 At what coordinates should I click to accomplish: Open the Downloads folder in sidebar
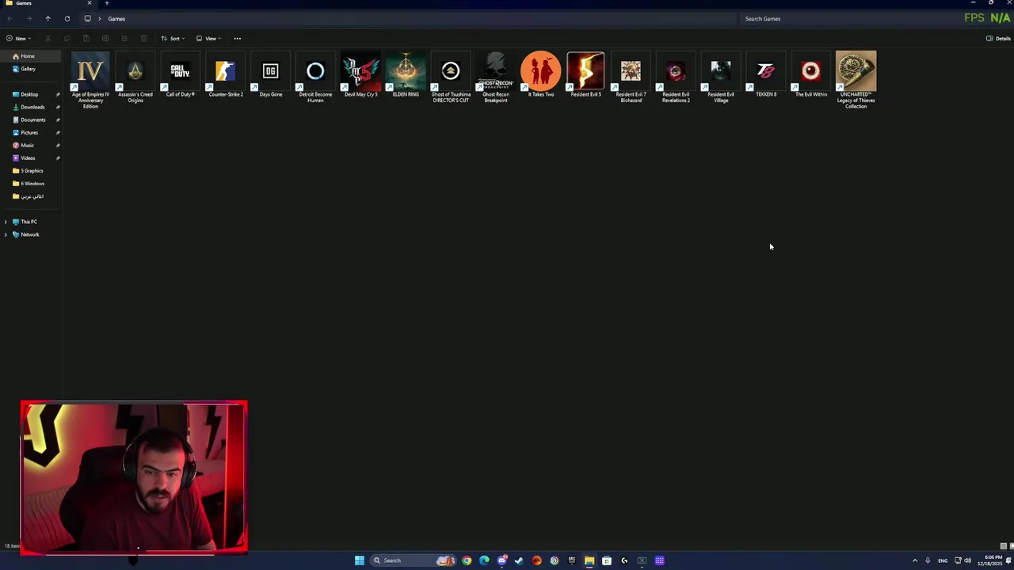coord(32,107)
